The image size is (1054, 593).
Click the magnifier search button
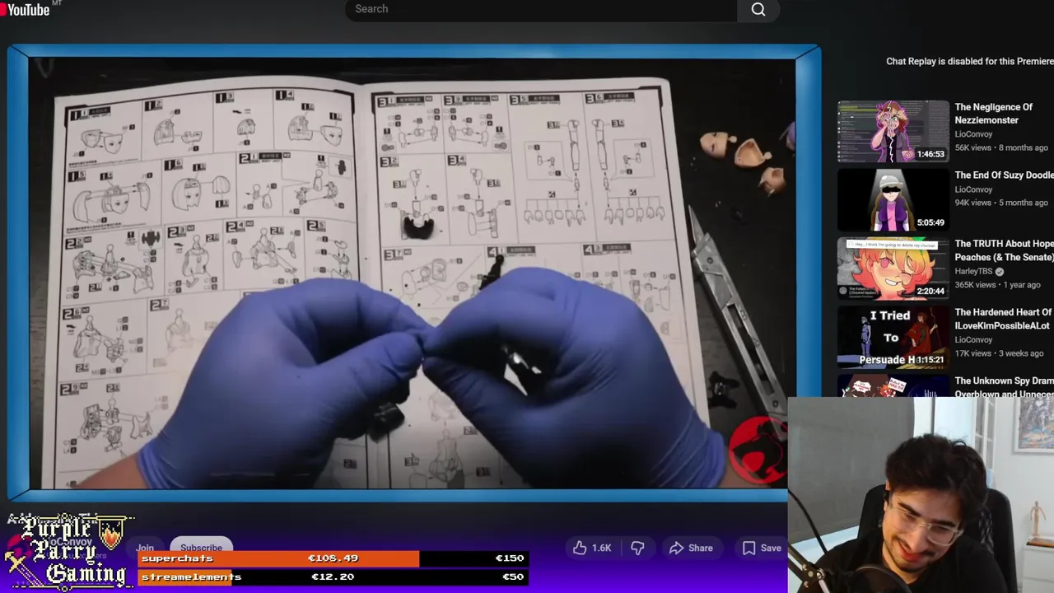point(758,9)
